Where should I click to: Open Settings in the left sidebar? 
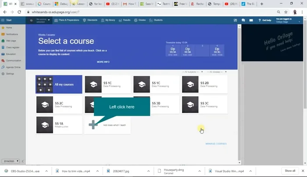click(x=10, y=74)
